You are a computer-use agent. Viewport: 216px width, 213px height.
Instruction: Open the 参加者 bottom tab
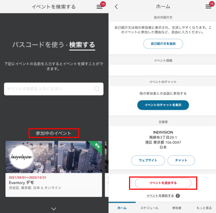click(x=177, y=208)
